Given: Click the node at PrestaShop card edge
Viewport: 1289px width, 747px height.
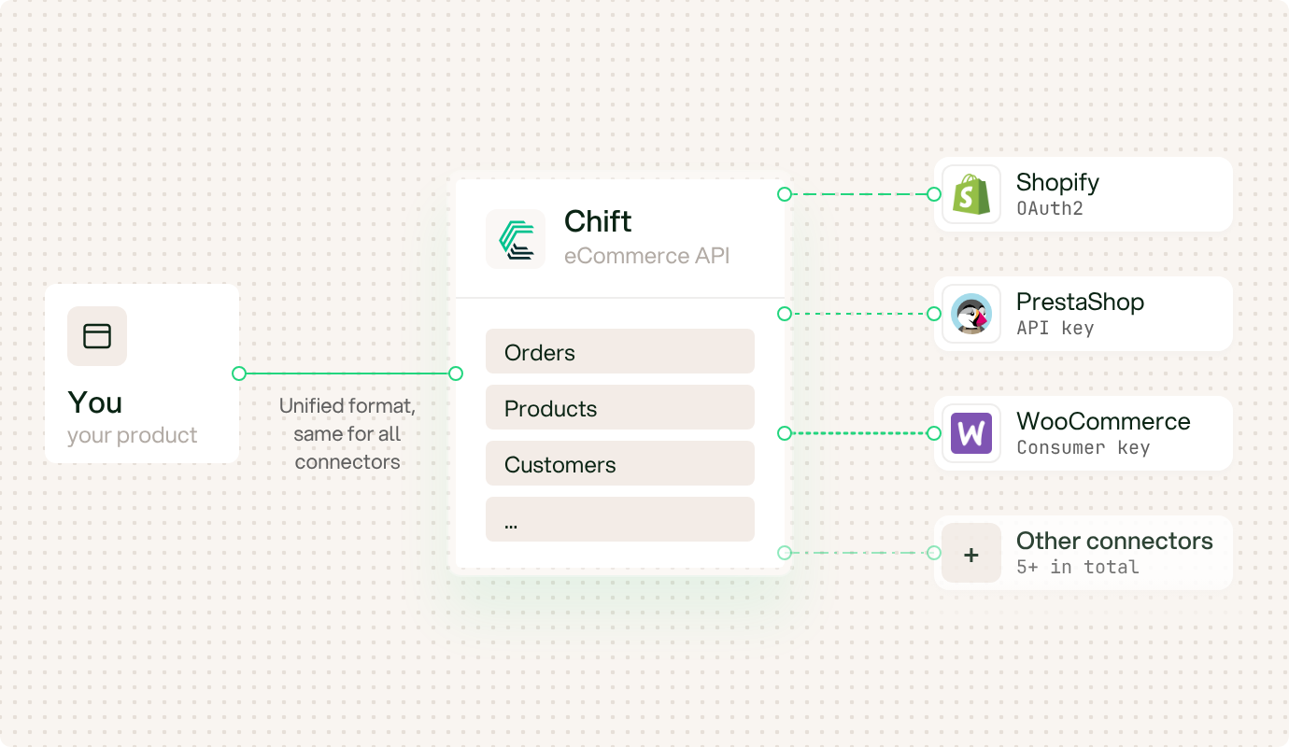Looking at the screenshot, I should tap(933, 314).
